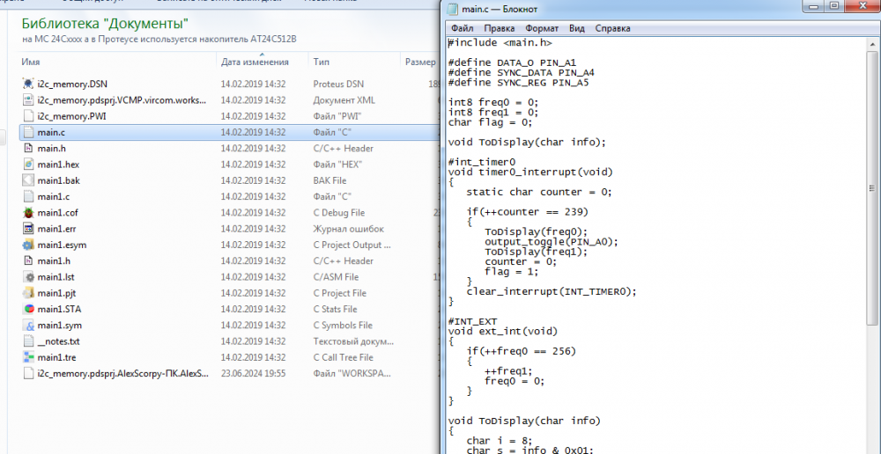Click the main1.hex file icon
881x454 pixels.
click(29, 165)
